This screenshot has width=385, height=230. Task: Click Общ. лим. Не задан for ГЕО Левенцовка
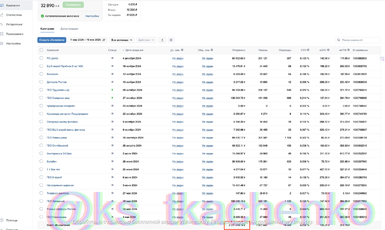coord(208,138)
